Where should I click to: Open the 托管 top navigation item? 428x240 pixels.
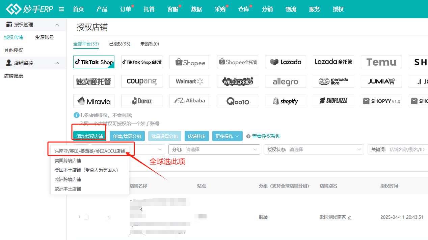(x=149, y=9)
